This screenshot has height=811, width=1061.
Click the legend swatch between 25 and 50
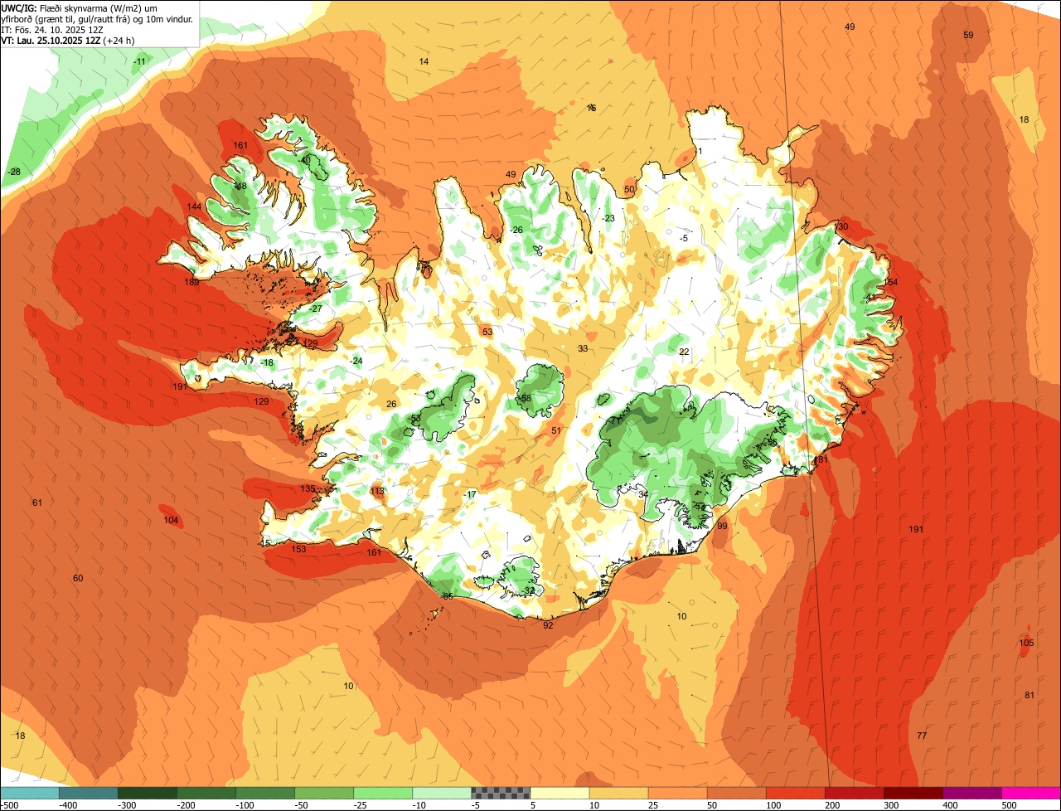pos(677,793)
